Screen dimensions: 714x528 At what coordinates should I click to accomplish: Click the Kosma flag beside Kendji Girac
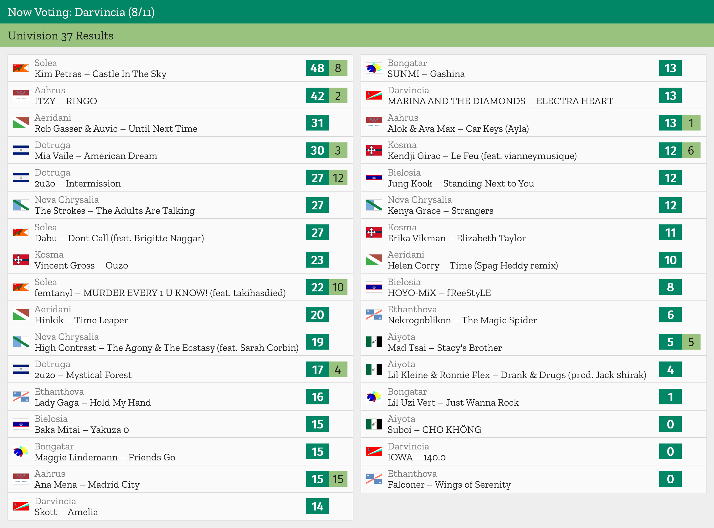374,150
